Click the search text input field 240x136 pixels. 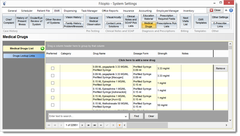87,116
